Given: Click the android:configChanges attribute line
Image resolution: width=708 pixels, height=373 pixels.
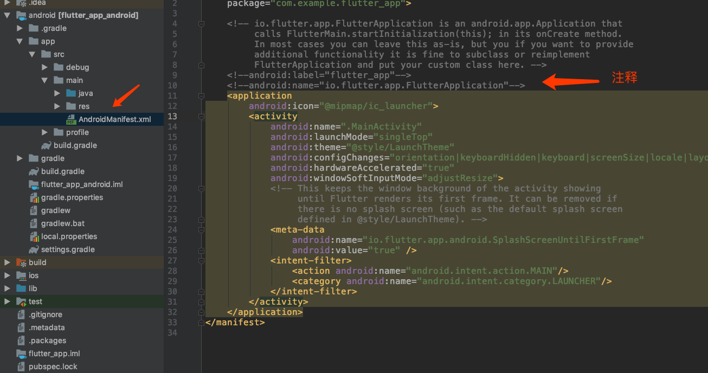Looking at the screenshot, I should click(489, 158).
